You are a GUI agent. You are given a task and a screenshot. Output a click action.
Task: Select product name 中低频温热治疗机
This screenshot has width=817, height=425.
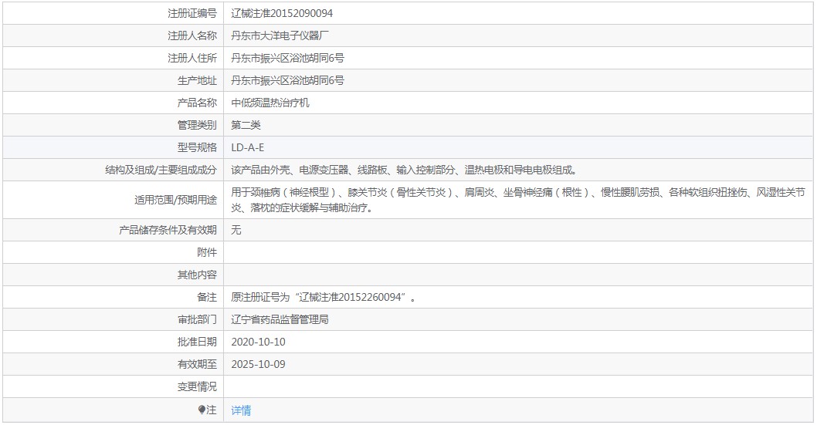click(x=270, y=103)
